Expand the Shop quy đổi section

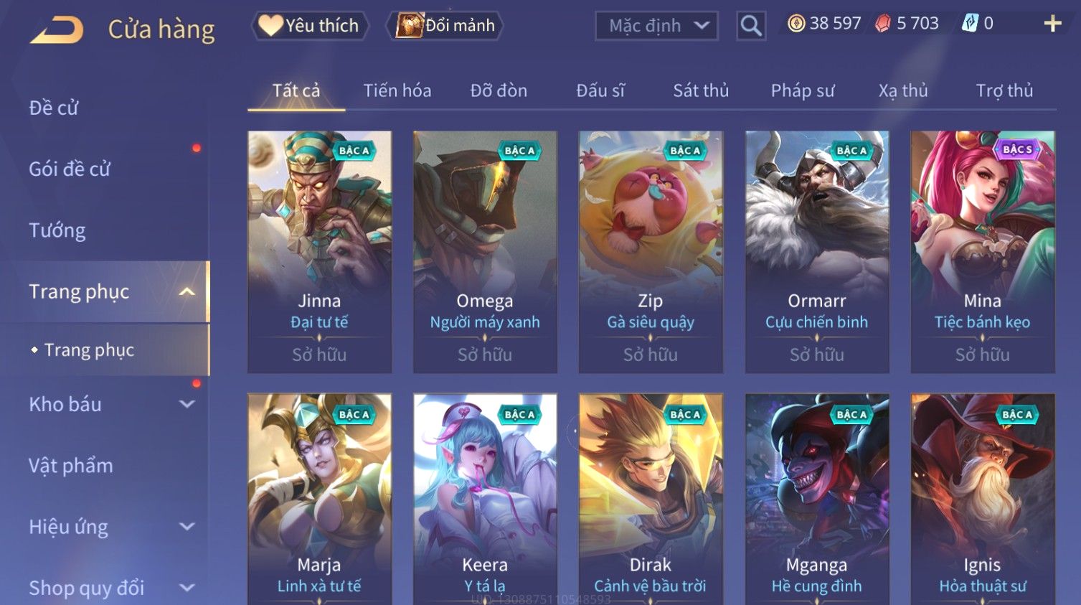pyautogui.click(x=187, y=588)
